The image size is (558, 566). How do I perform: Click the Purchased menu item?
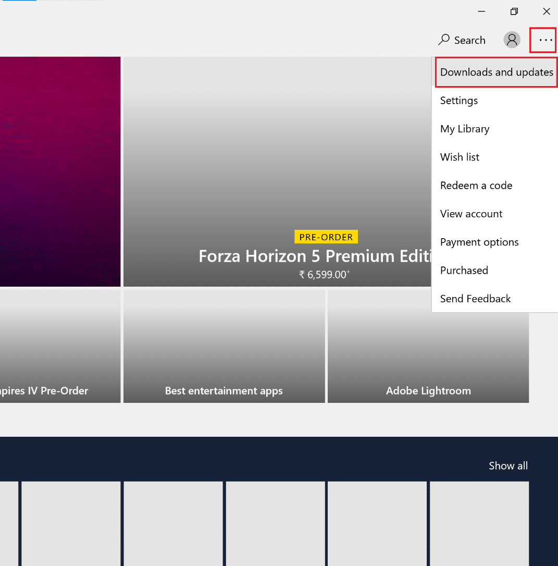click(464, 270)
